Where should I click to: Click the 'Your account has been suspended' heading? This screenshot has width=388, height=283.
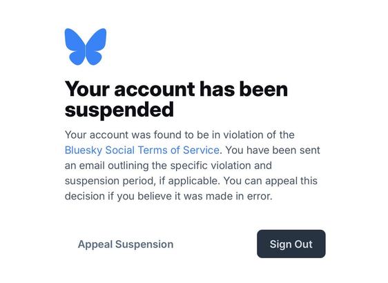tap(176, 99)
